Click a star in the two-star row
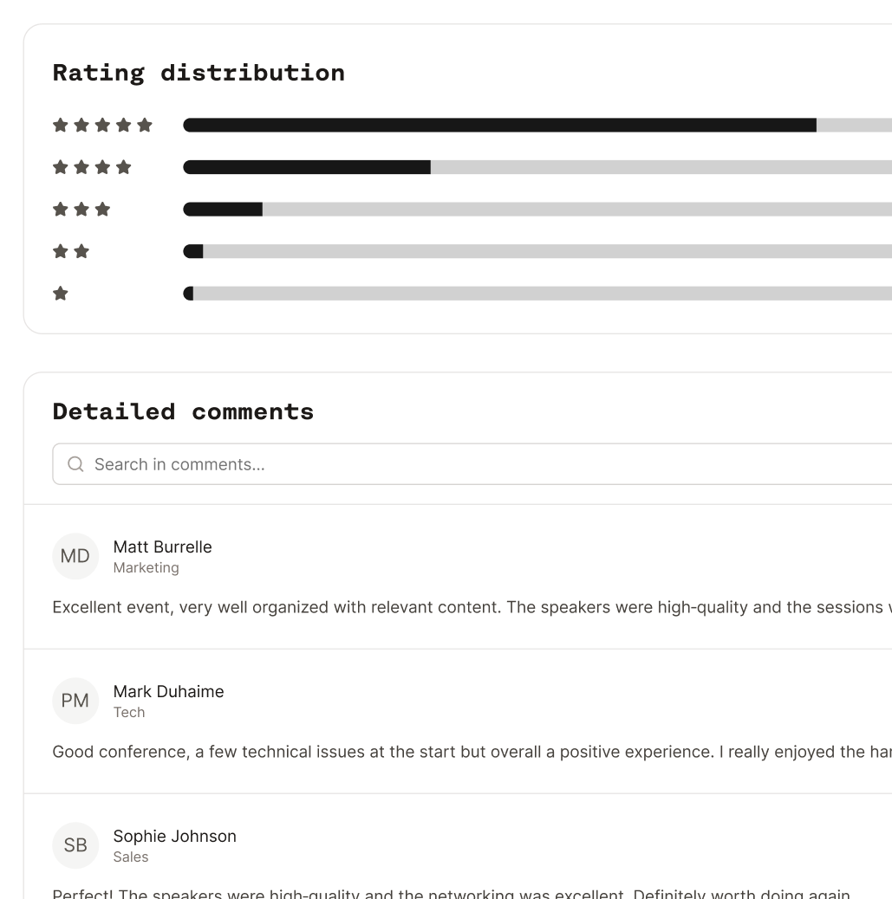The width and height of the screenshot is (892, 899). point(60,251)
